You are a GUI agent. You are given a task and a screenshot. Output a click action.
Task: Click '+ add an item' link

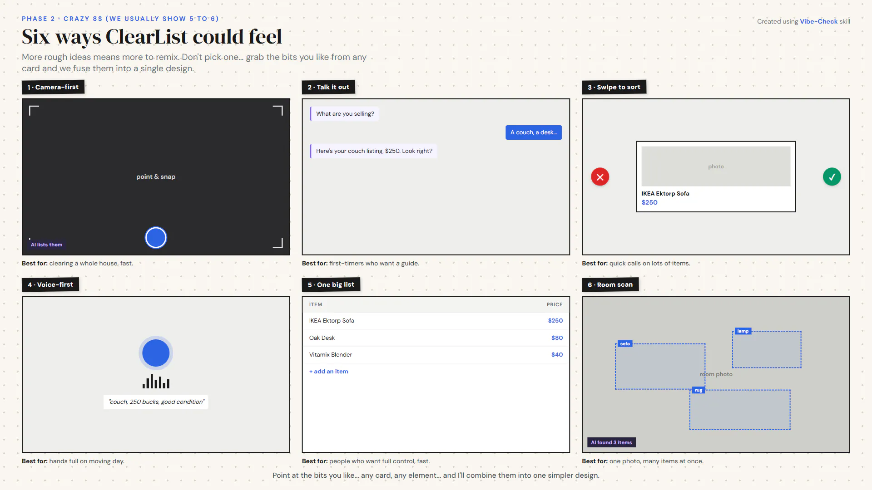click(329, 371)
